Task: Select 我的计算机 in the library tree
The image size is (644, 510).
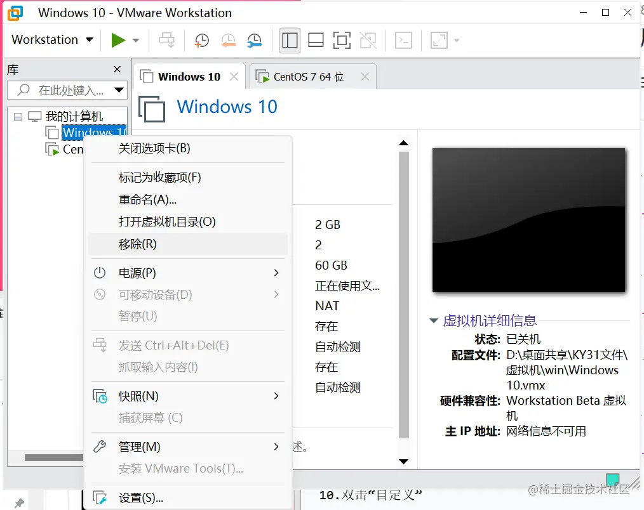Action: [x=74, y=117]
